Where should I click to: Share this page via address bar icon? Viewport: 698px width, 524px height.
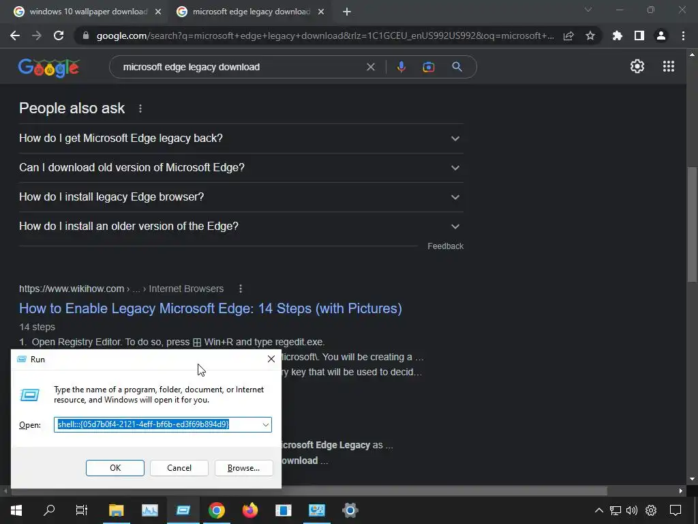pos(568,35)
